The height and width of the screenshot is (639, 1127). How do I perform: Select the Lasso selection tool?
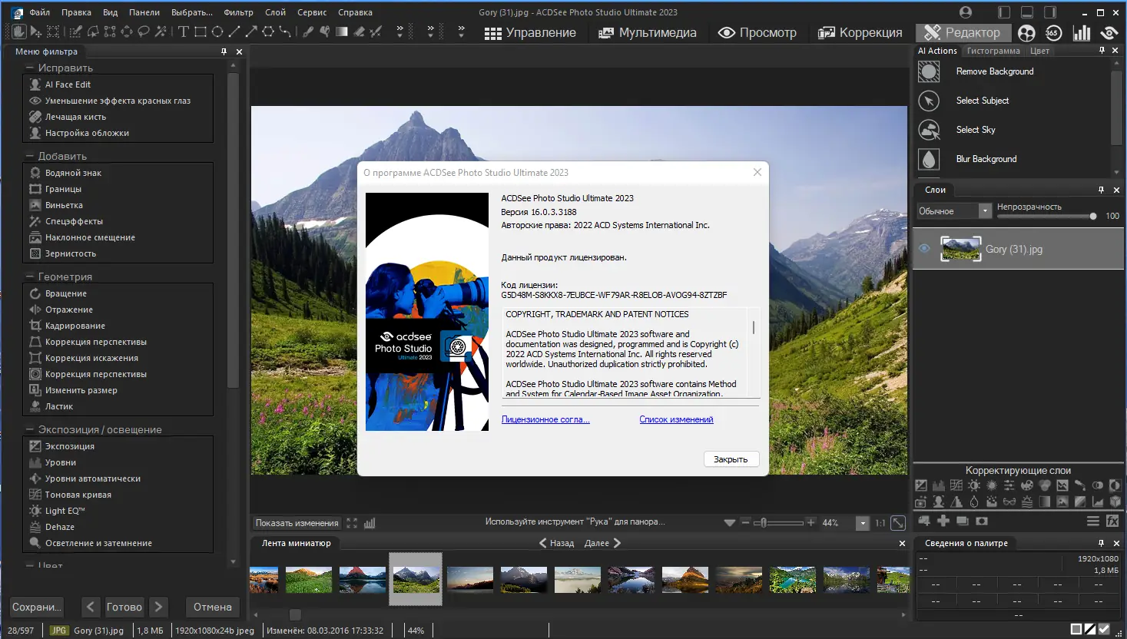pos(144,31)
